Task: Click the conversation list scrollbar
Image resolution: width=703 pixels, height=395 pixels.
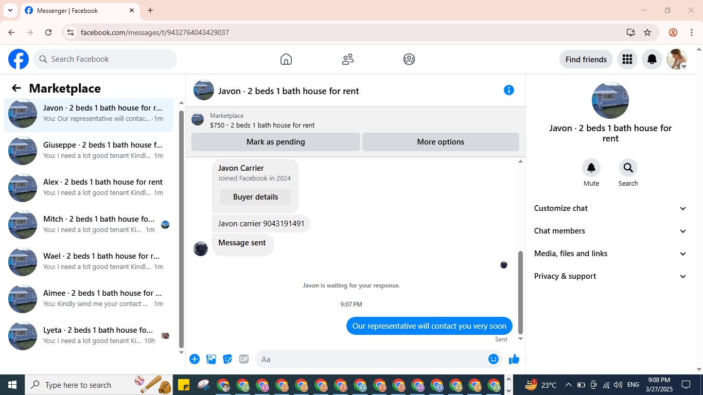Action: pos(181,229)
